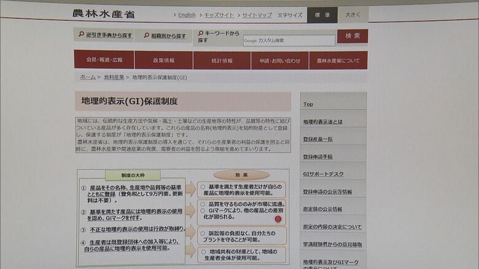Switch text size to 大きく
The width and height of the screenshot is (479, 269).
pyautogui.click(x=352, y=15)
